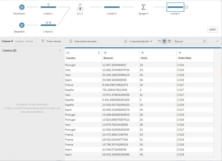Click the 100% zoom level control
This screenshot has height=161, width=222.
click(x=212, y=30)
